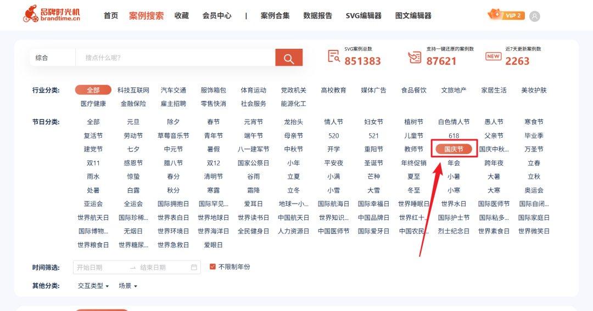Viewport: 593px width, 311px height.
Task: Click the orange search magnifier button
Action: click(x=289, y=58)
